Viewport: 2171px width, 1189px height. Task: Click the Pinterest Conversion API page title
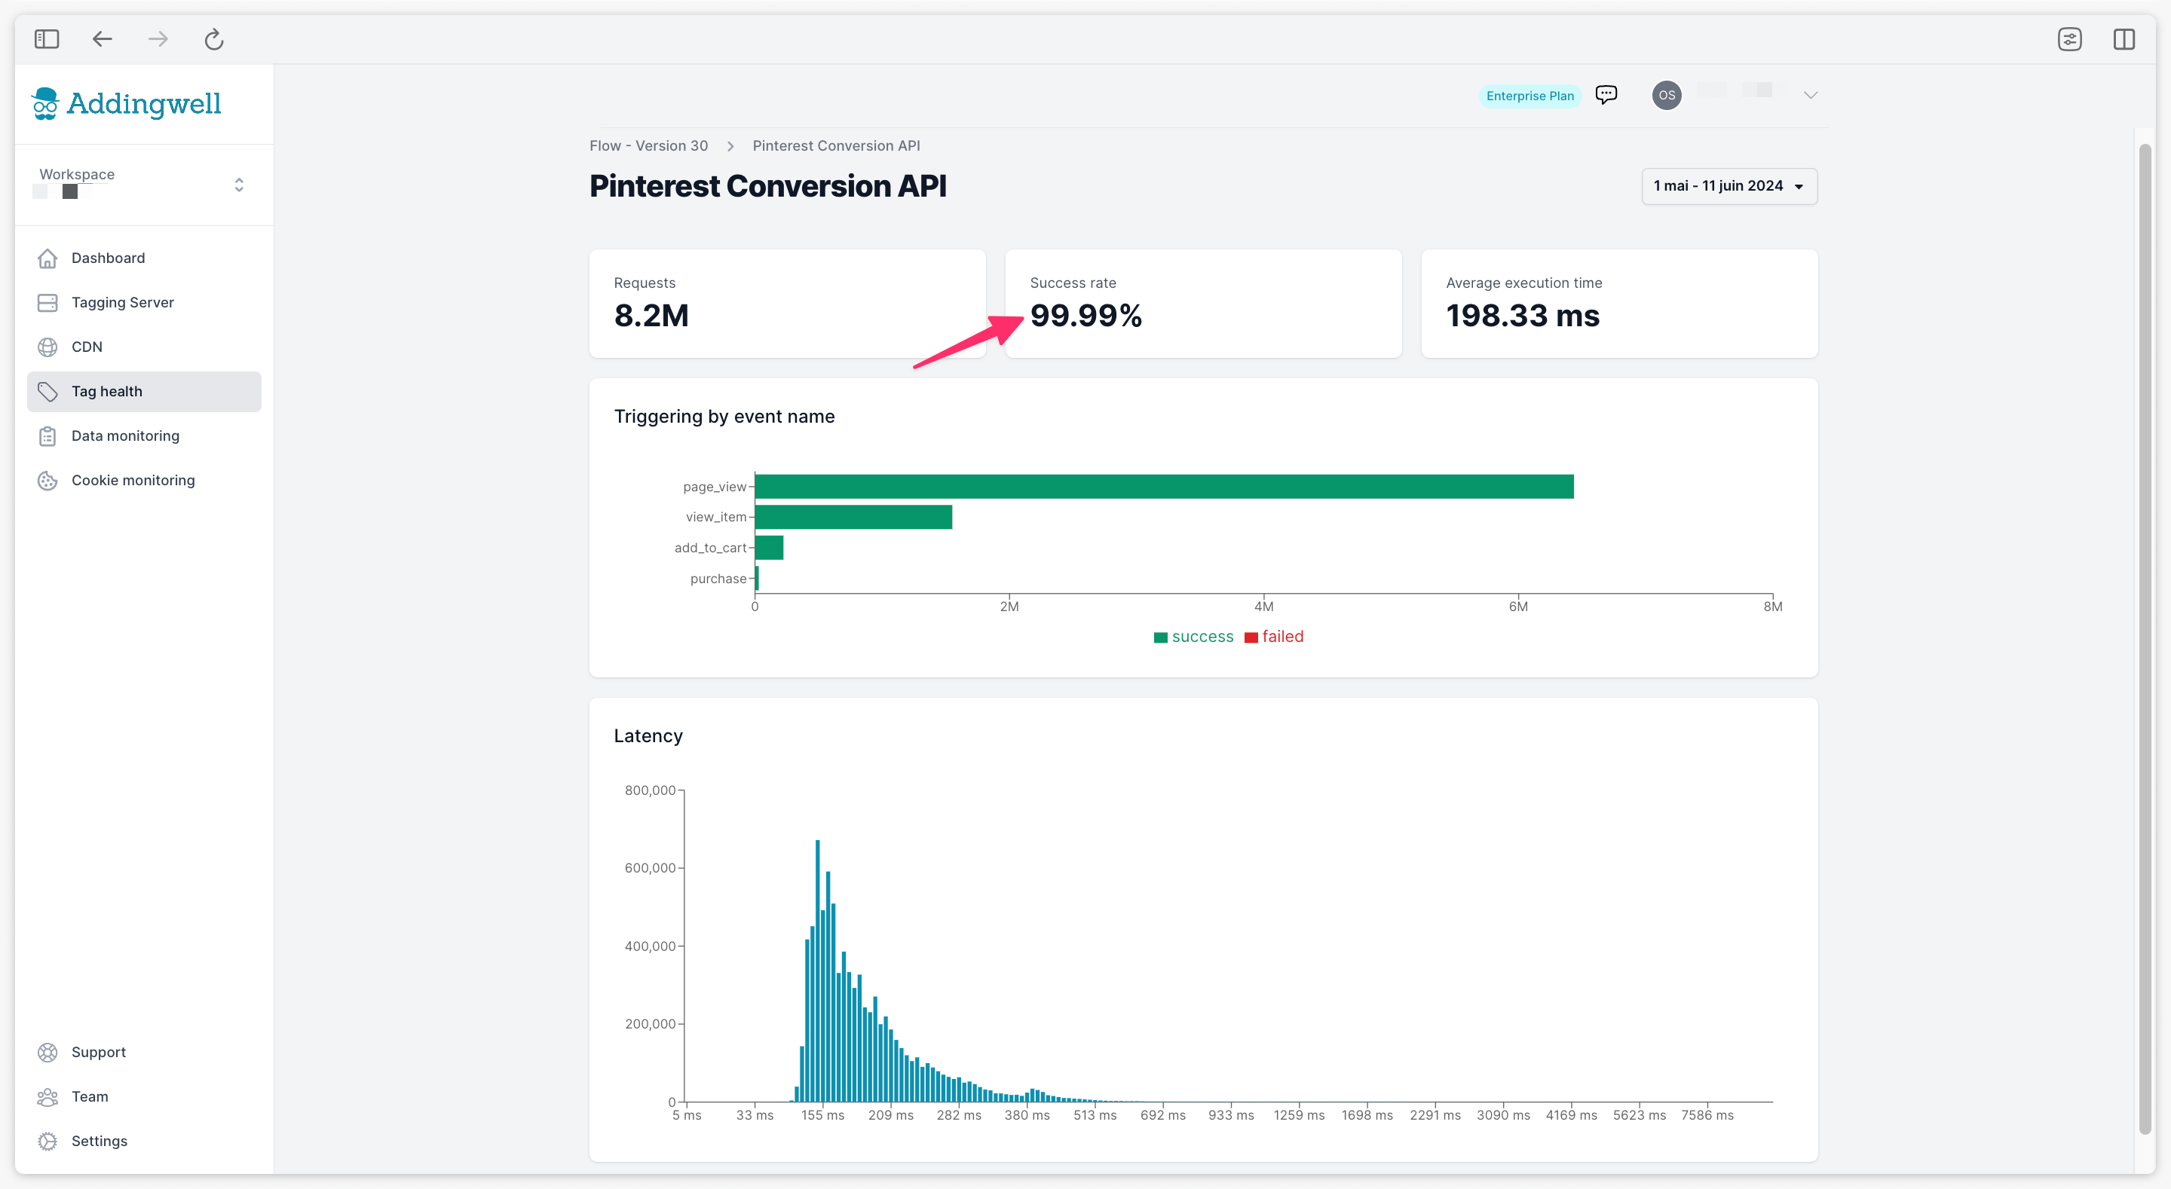coord(768,186)
